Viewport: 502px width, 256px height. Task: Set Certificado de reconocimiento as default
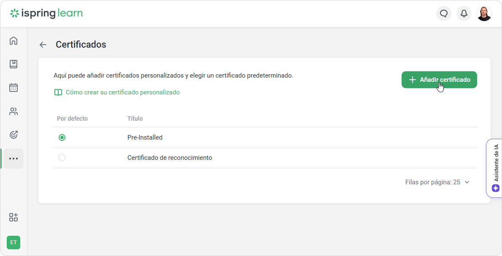coord(62,158)
